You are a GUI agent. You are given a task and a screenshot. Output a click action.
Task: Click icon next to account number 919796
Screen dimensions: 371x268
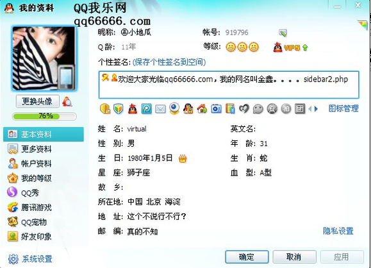283,33
